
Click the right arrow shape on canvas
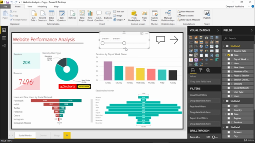coord(174,40)
